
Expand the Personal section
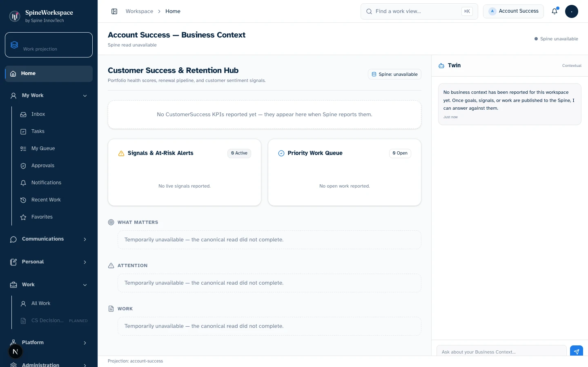49,262
